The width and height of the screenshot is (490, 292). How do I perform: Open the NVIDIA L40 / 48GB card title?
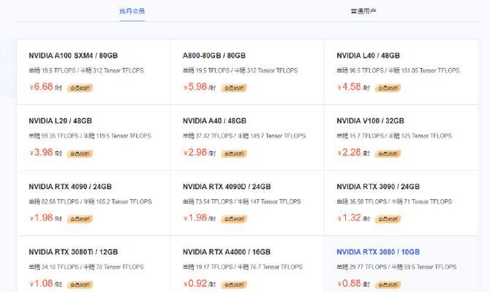click(x=368, y=55)
